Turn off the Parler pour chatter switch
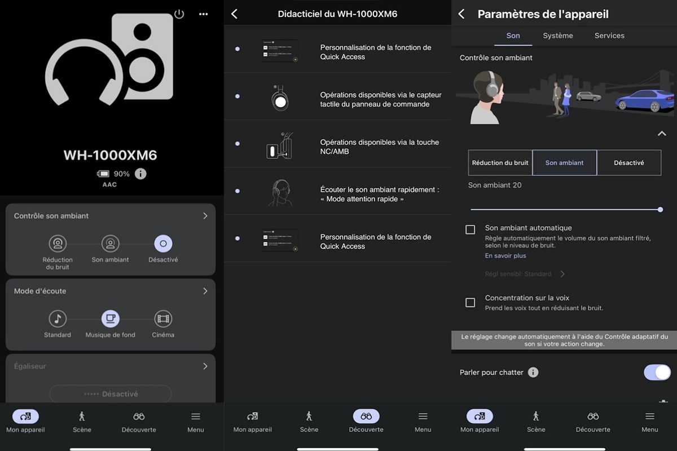This screenshot has height=451, width=677. (657, 372)
